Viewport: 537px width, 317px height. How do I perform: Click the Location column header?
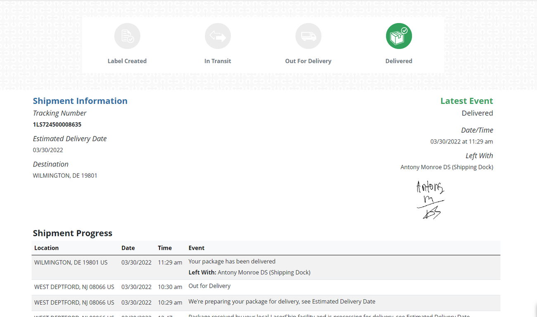[46, 248]
